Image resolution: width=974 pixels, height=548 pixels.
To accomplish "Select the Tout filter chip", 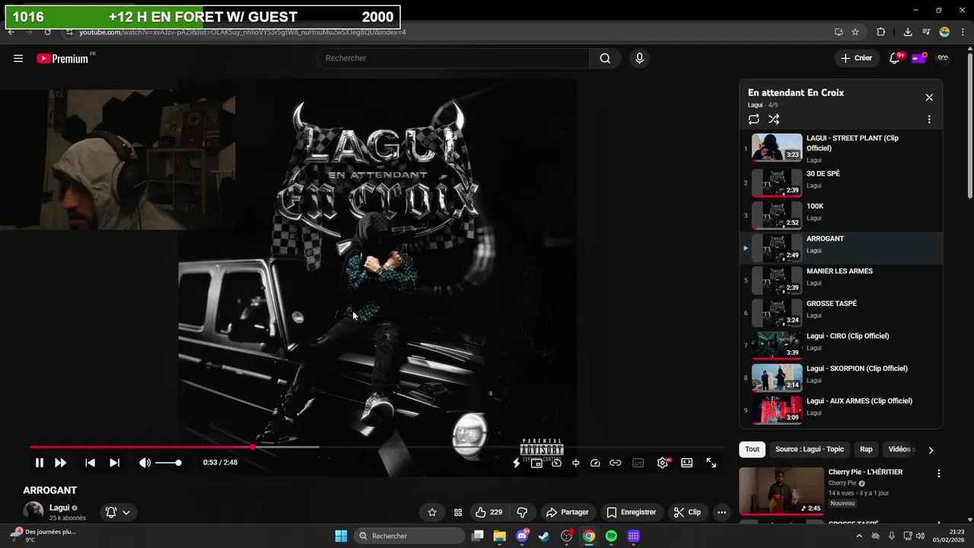I will pyautogui.click(x=752, y=449).
